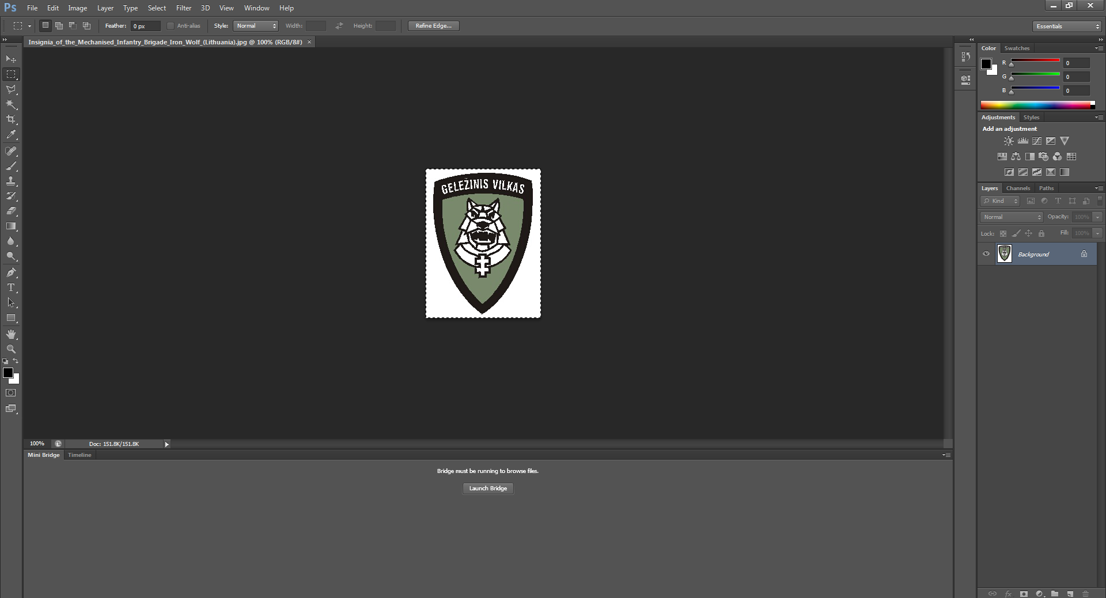Swap foreground and background colors
The height and width of the screenshot is (598, 1106).
coord(16,361)
